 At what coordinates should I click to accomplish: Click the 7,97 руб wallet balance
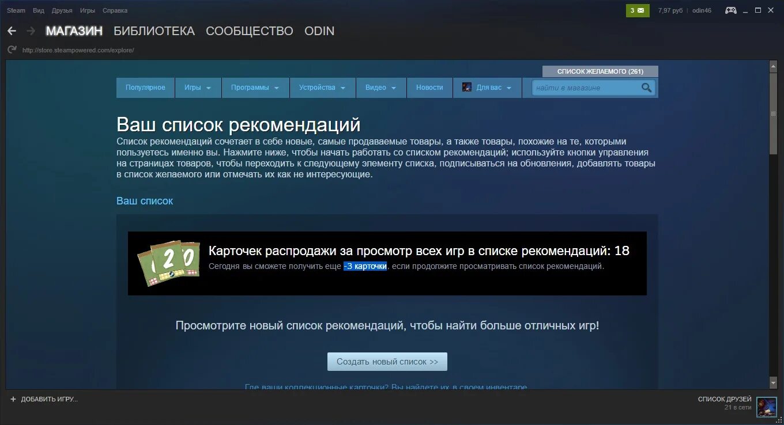pos(670,10)
